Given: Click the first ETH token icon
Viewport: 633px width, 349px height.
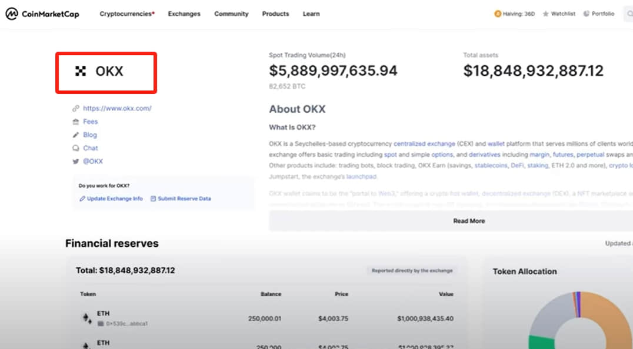Looking at the screenshot, I should (x=87, y=318).
